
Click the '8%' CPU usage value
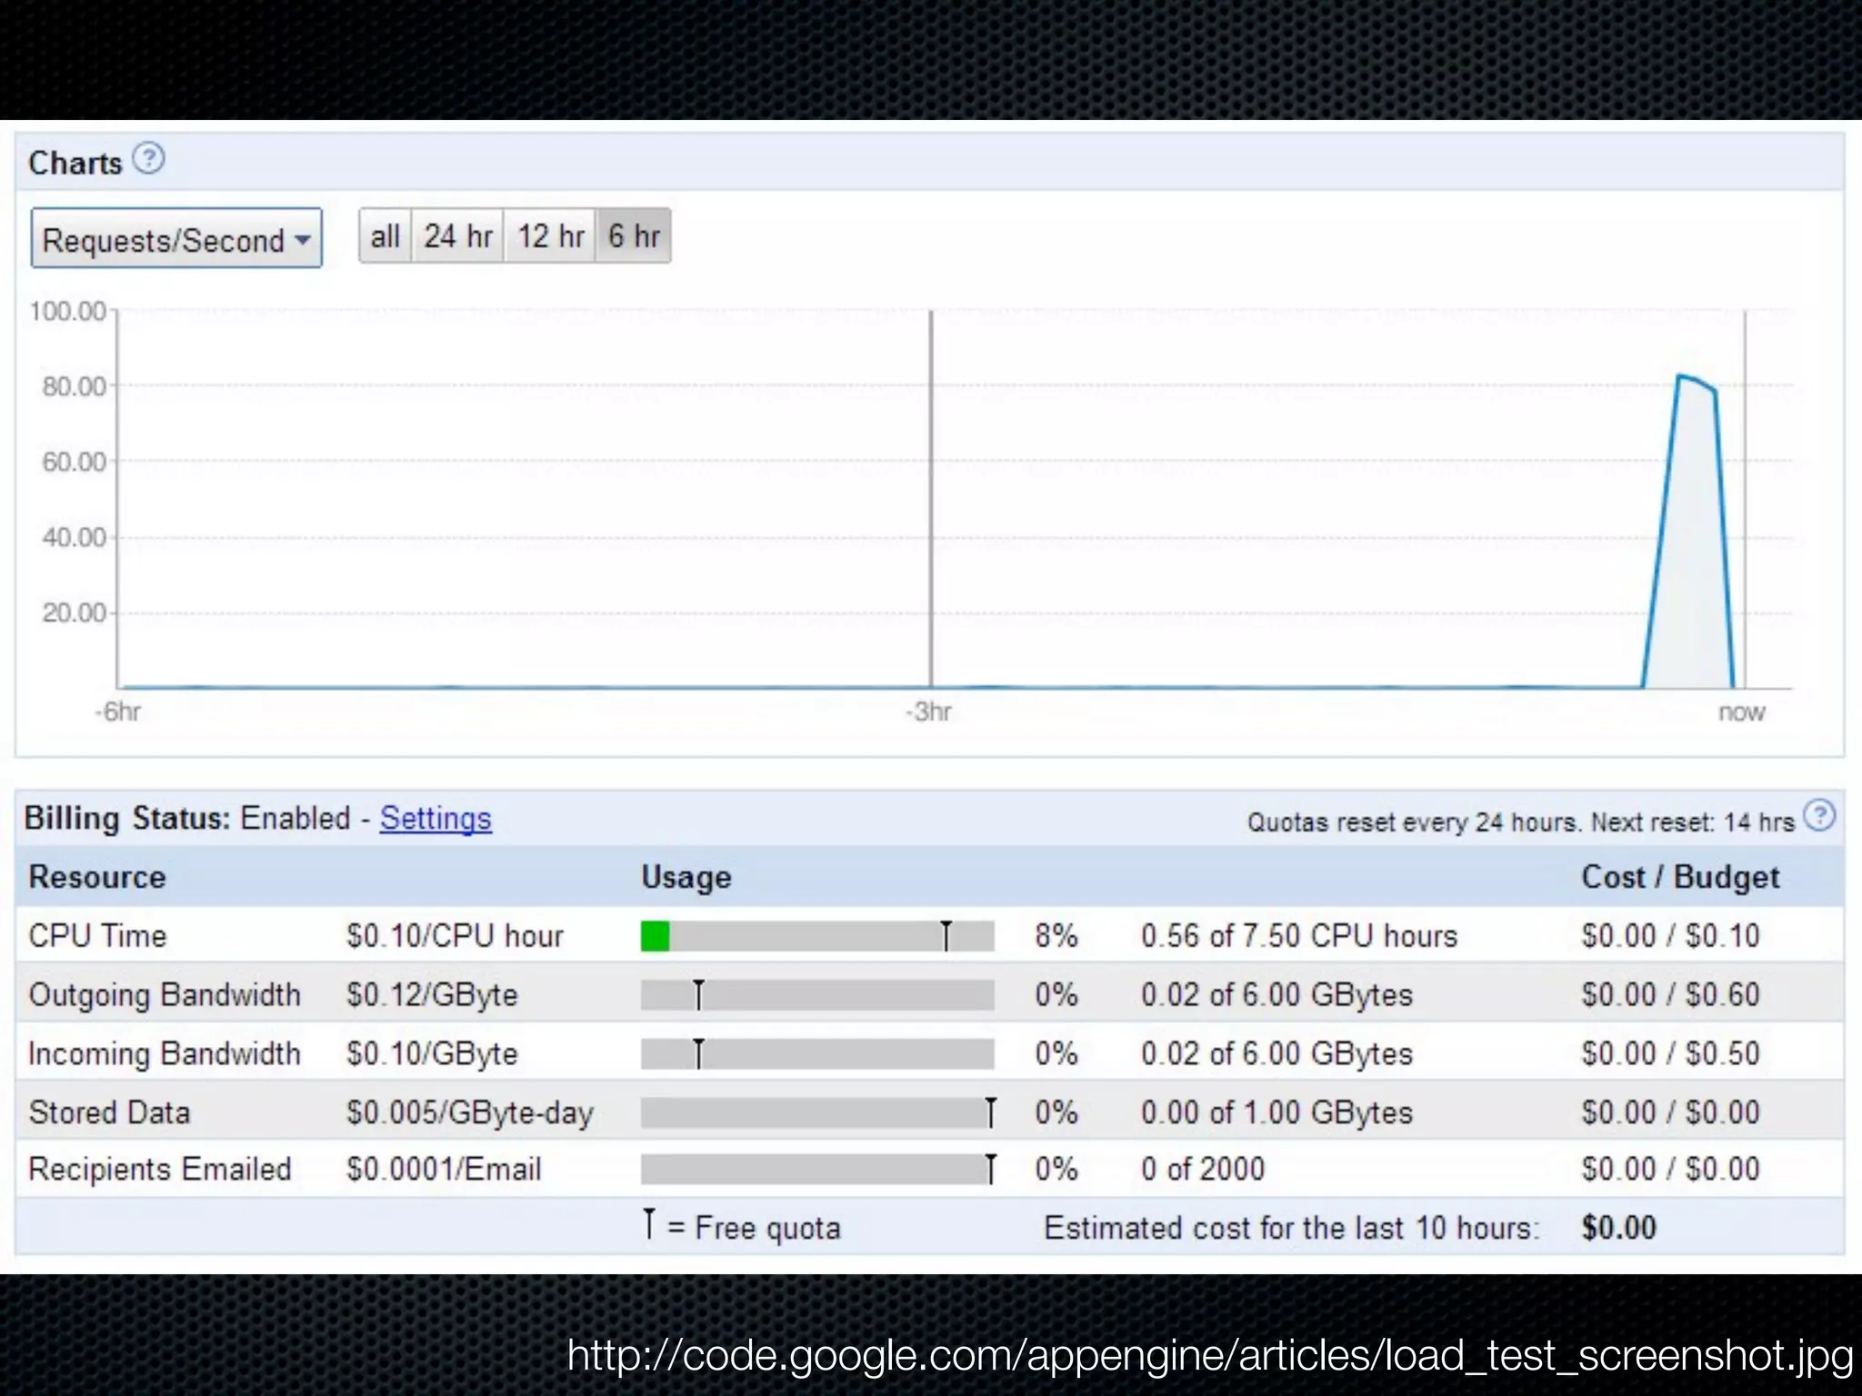coord(1056,936)
